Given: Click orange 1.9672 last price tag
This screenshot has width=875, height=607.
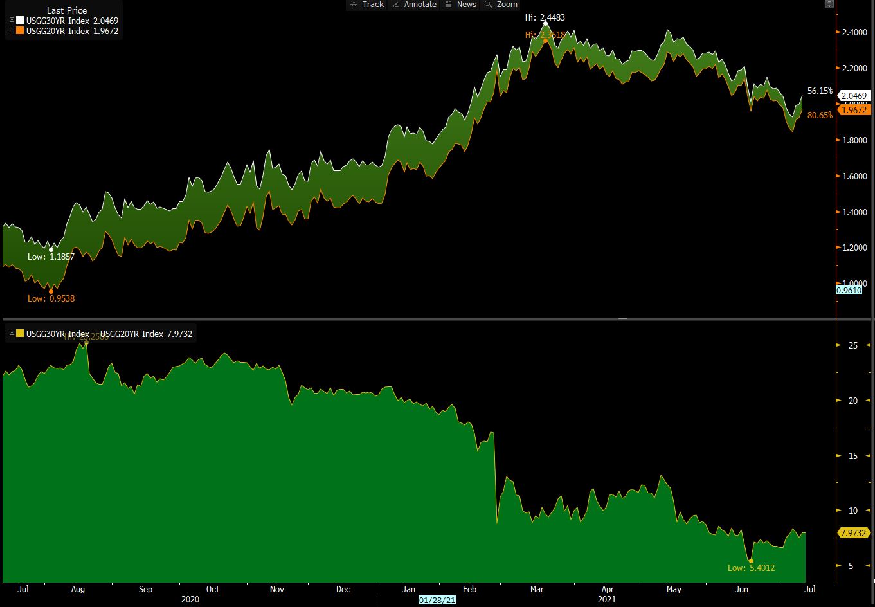Looking at the screenshot, I should click(x=854, y=110).
